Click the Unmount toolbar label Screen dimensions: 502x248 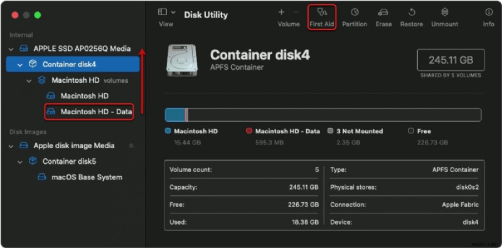point(445,24)
